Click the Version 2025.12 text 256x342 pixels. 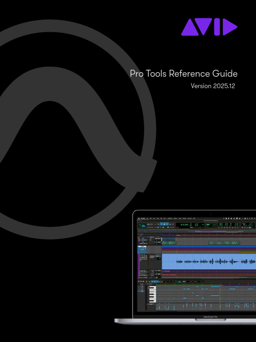[x=213, y=86]
